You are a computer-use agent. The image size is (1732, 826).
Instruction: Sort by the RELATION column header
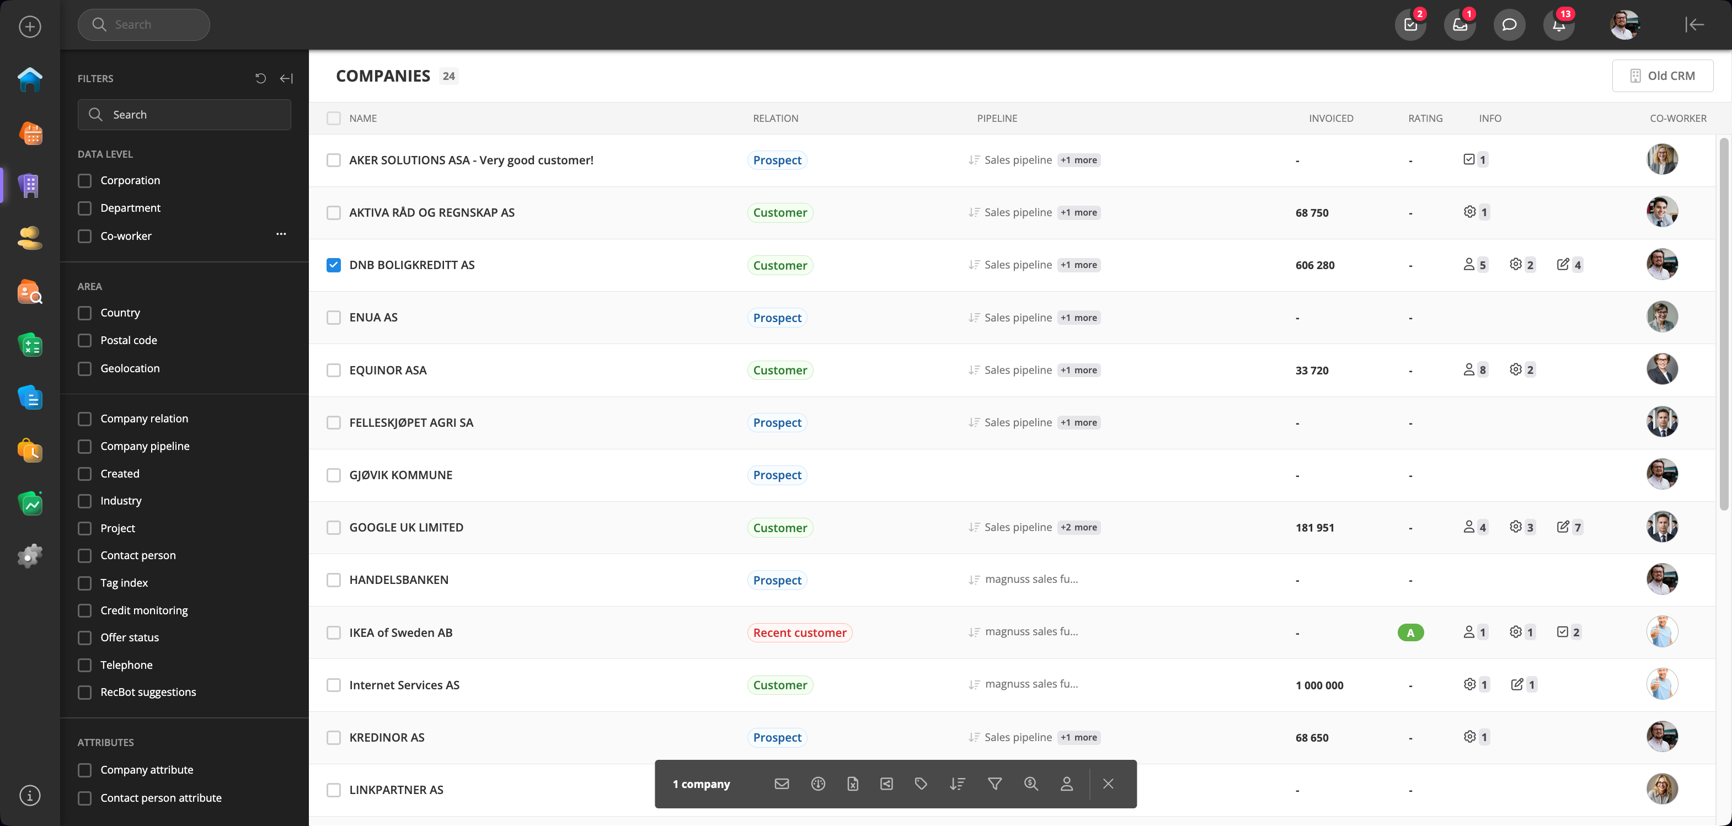point(775,119)
